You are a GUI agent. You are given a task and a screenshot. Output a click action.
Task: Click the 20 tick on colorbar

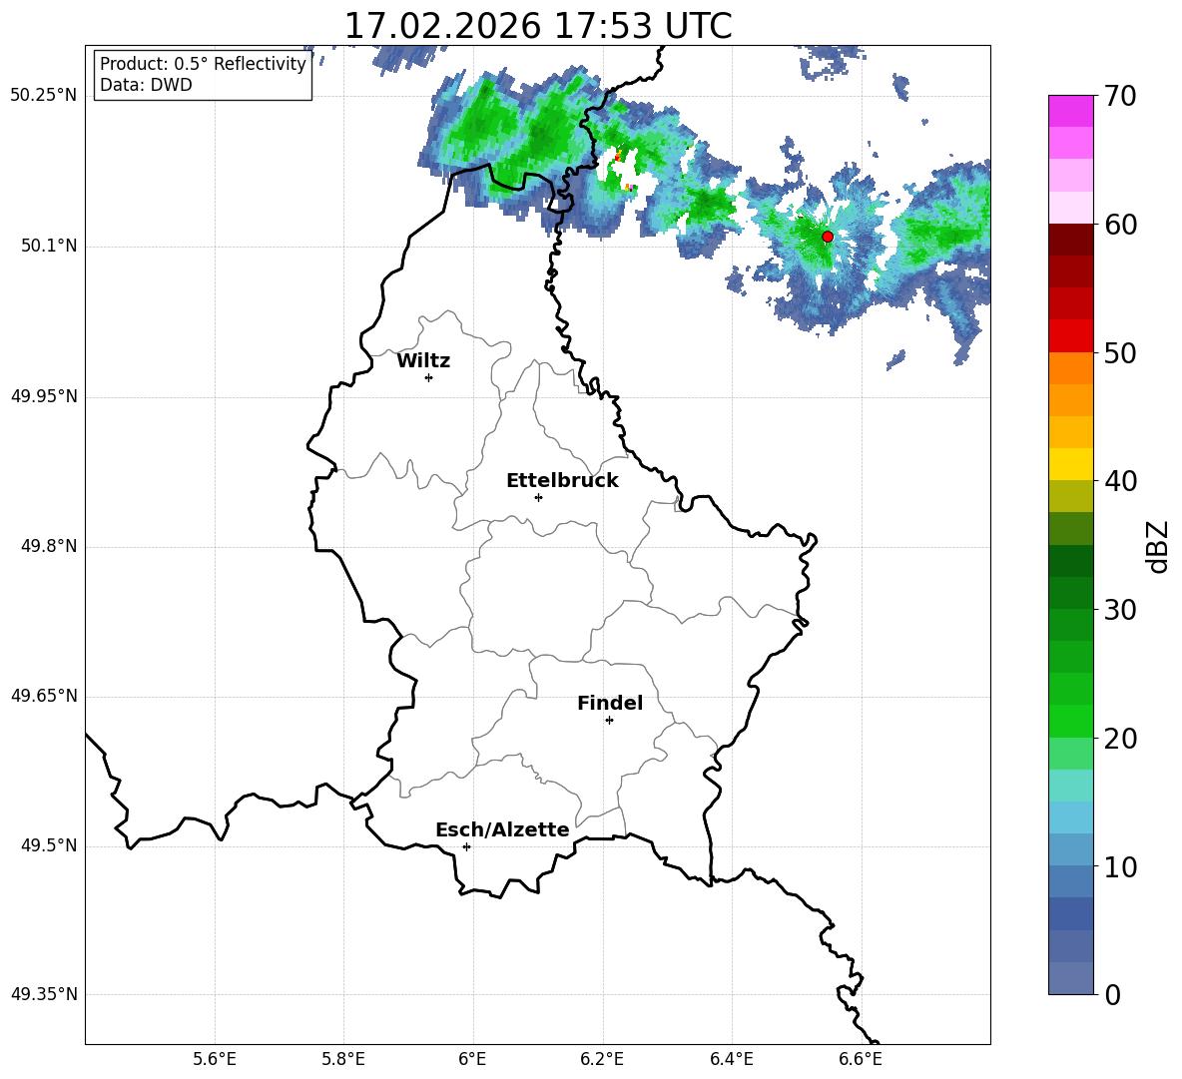point(1120,739)
